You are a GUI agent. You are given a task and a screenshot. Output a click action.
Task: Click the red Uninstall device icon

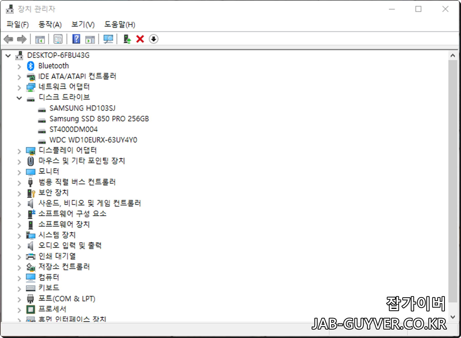[x=140, y=39]
